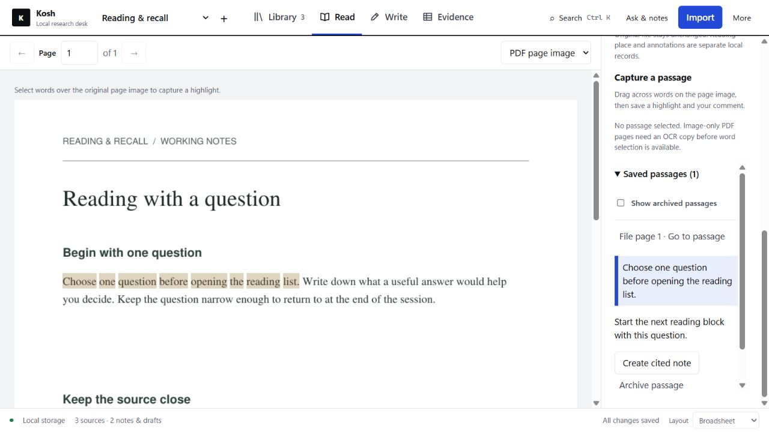The height and width of the screenshot is (432, 769).
Task: Switch to the Write tab
Action: coord(389,17)
